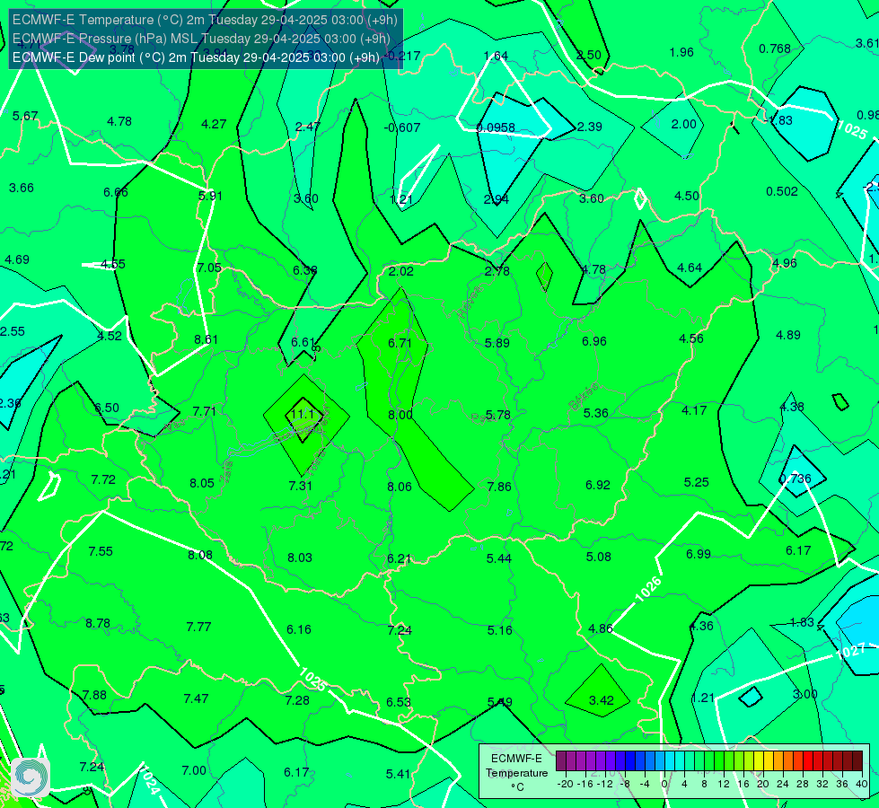The height and width of the screenshot is (808, 879).
Task: Click the 0.502 grid value
Action: pos(782,191)
